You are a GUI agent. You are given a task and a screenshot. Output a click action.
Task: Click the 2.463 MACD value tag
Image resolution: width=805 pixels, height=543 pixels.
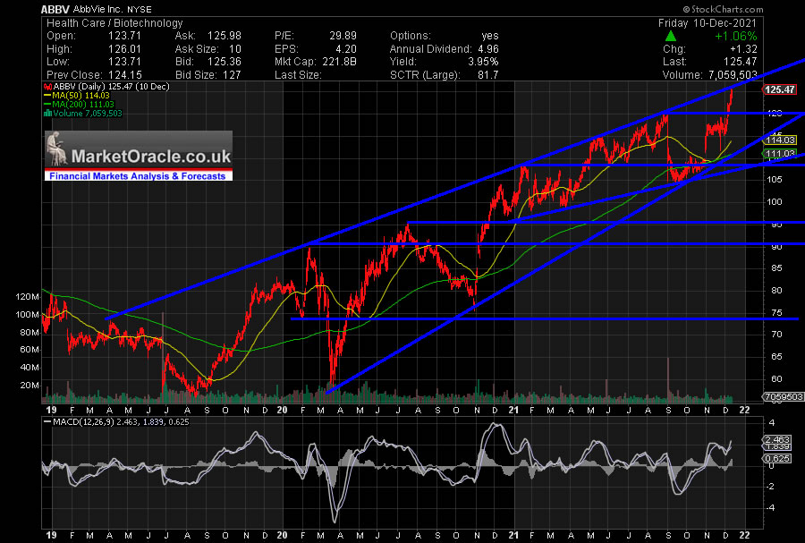click(777, 439)
